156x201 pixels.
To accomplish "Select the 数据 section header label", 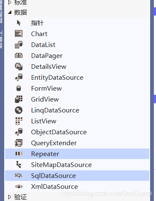I will (21, 12).
